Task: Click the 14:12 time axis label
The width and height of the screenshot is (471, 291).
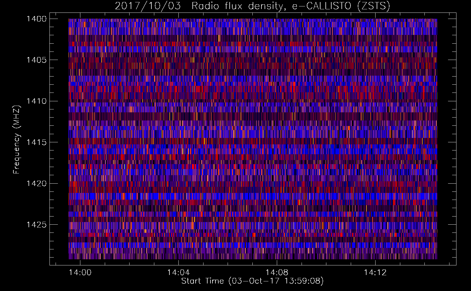Action: tap(375, 272)
